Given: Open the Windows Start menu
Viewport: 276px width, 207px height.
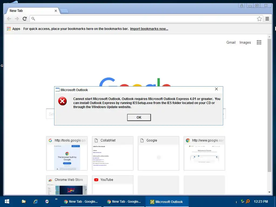Looking at the screenshot, I should click(7, 202).
